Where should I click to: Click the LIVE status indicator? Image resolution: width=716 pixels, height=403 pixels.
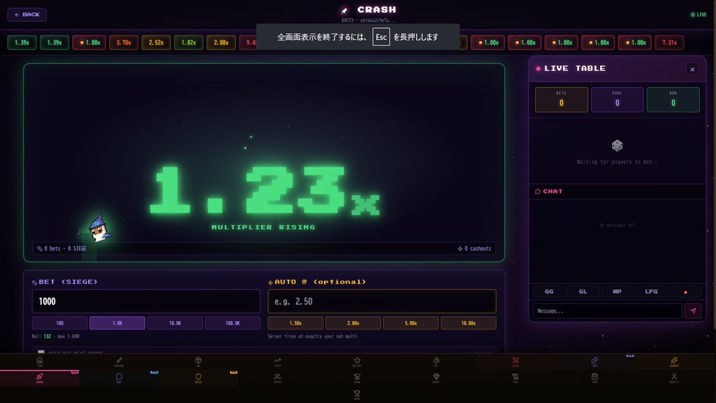click(698, 14)
